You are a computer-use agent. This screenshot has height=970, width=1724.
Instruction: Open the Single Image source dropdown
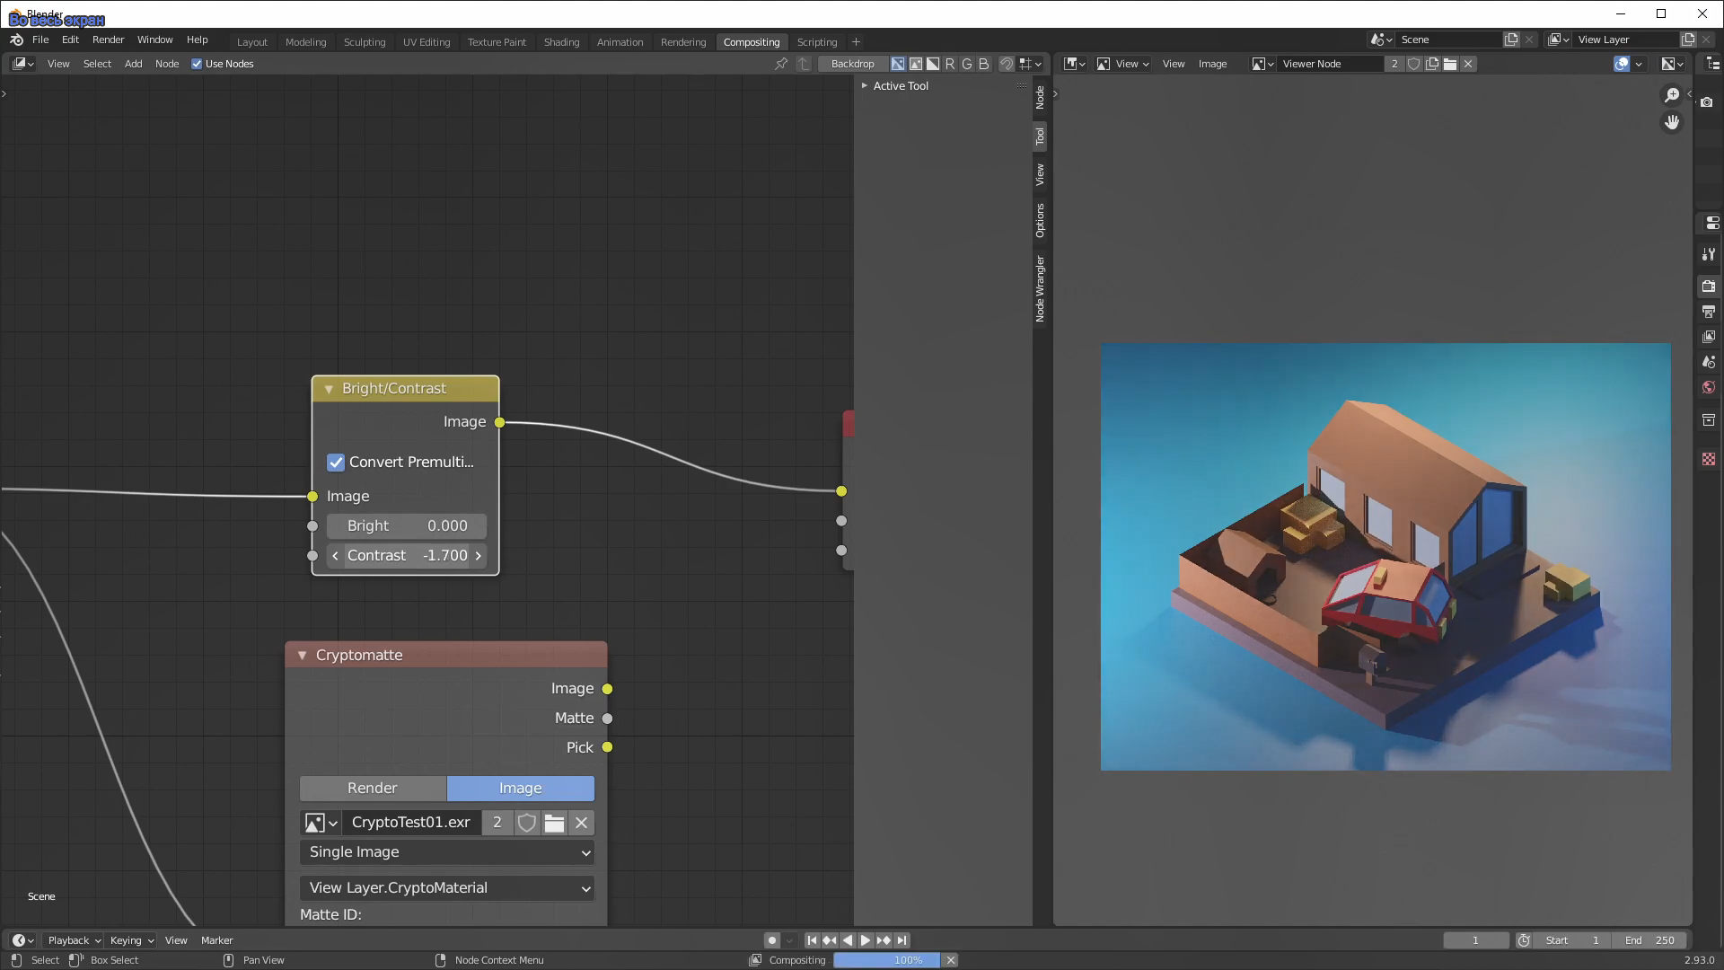click(x=446, y=852)
